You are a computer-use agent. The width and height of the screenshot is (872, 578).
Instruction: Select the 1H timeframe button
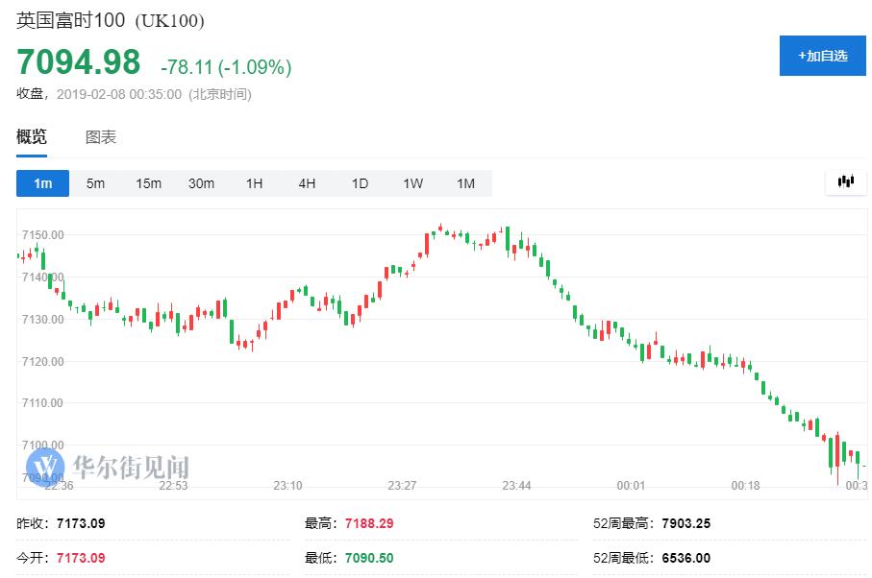tap(254, 183)
